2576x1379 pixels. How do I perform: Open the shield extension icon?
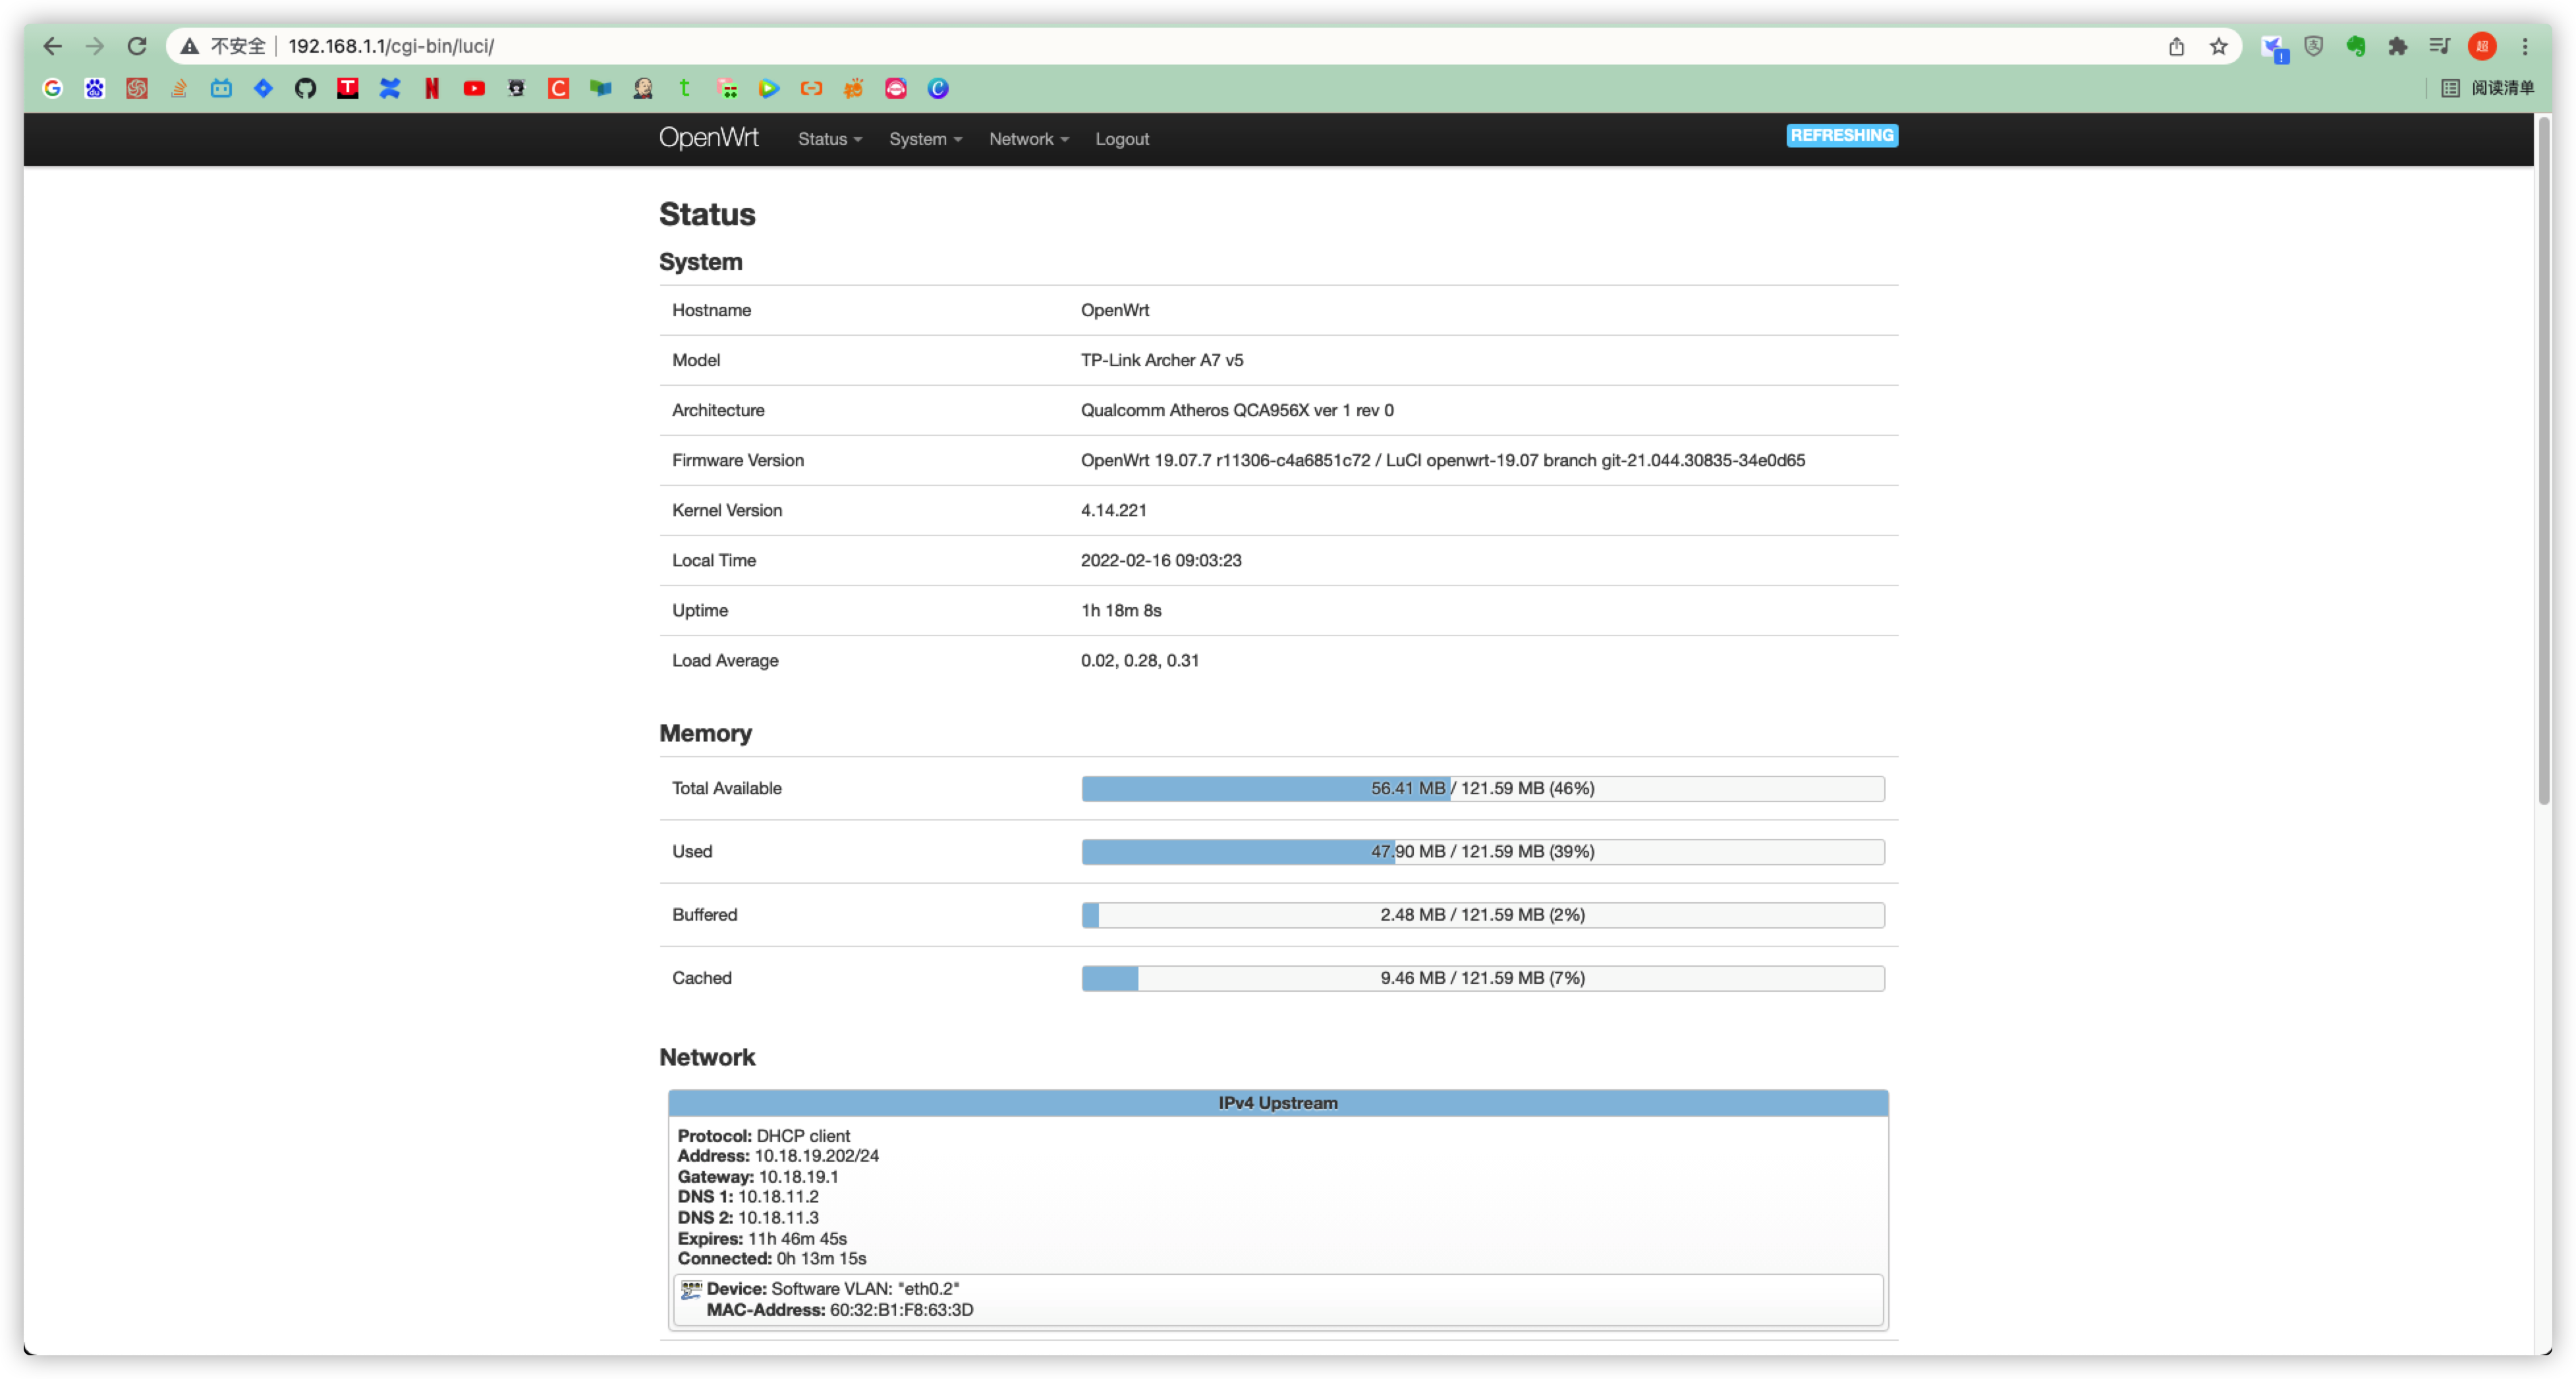[2314, 46]
